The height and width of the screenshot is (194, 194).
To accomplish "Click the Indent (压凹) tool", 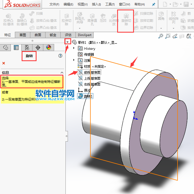I will (x=103, y=18).
